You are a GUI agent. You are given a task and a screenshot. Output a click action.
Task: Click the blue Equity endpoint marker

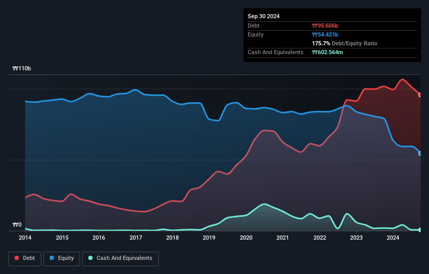click(420, 154)
